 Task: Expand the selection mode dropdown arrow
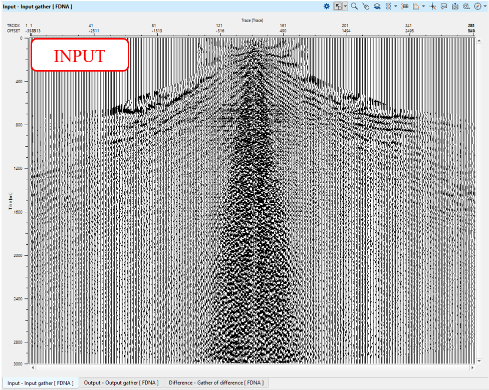coord(346,7)
